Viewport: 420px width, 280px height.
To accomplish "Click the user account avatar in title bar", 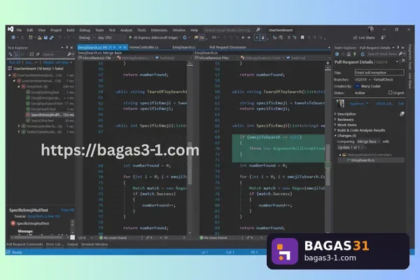I will [371, 29].
